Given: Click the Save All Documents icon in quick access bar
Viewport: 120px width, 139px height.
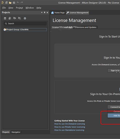Looking at the screenshot, I should [x=6, y=3].
